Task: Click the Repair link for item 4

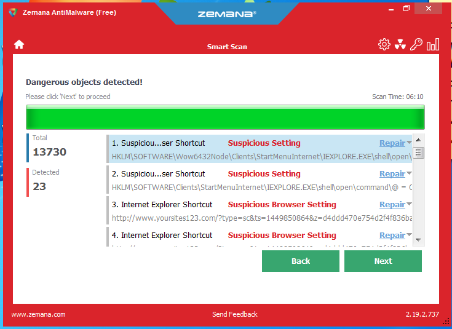Action: point(392,236)
